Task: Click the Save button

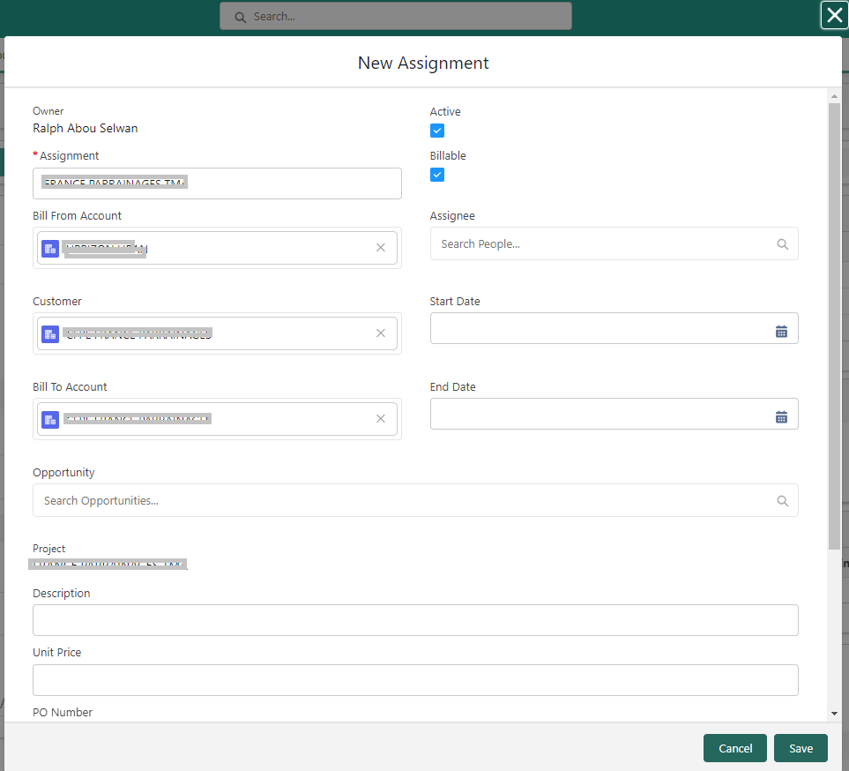Action: [x=801, y=748]
